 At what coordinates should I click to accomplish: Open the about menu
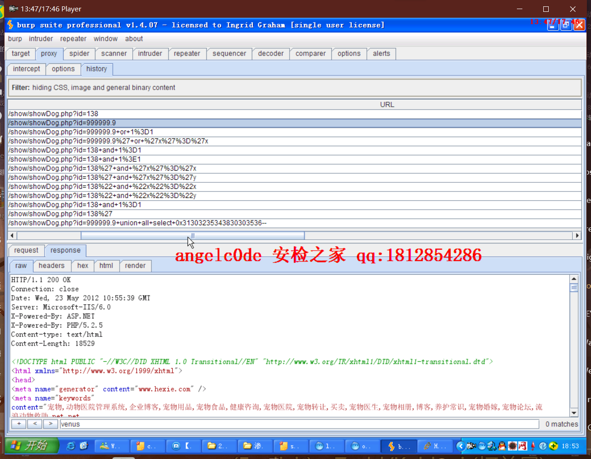(134, 39)
